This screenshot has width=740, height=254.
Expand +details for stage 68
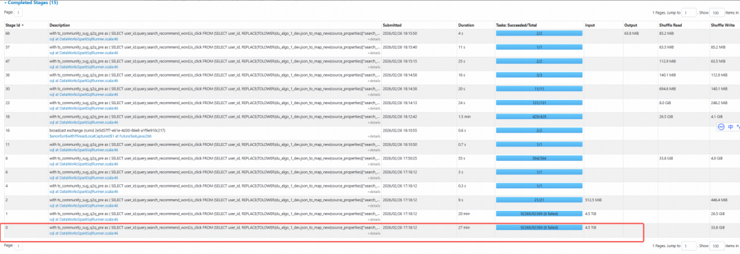374,40
